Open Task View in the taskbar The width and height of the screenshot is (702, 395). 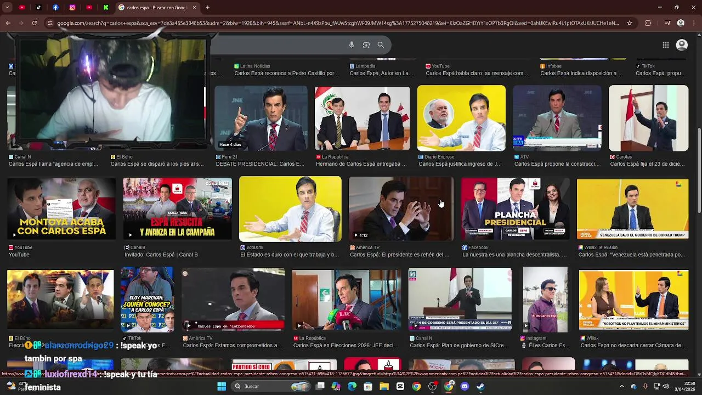[x=320, y=386]
